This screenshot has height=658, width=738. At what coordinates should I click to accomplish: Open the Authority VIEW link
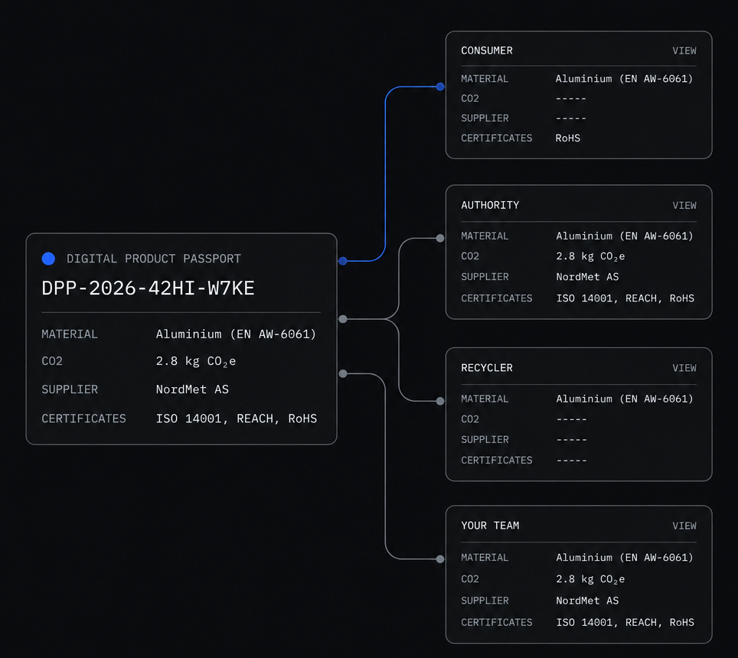[684, 206]
